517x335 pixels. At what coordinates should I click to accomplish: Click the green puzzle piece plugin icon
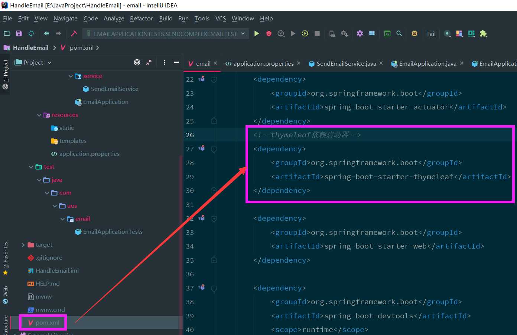(483, 33)
